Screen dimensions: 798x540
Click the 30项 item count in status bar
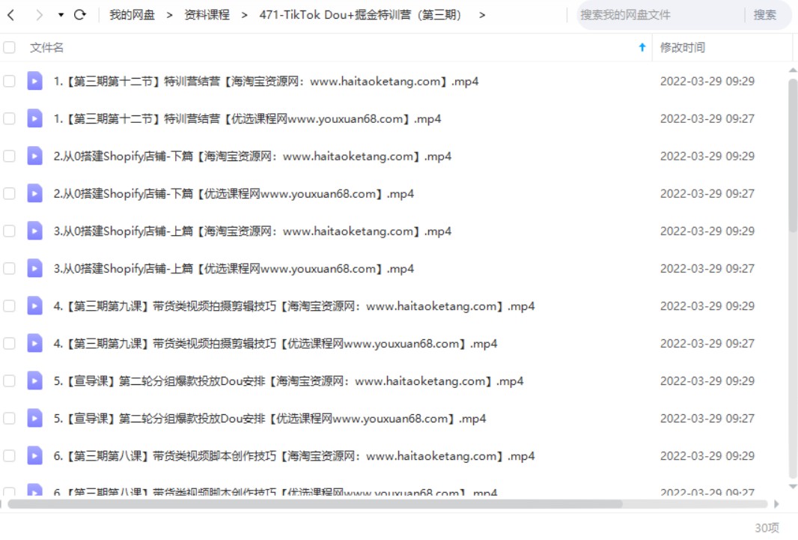point(767,528)
